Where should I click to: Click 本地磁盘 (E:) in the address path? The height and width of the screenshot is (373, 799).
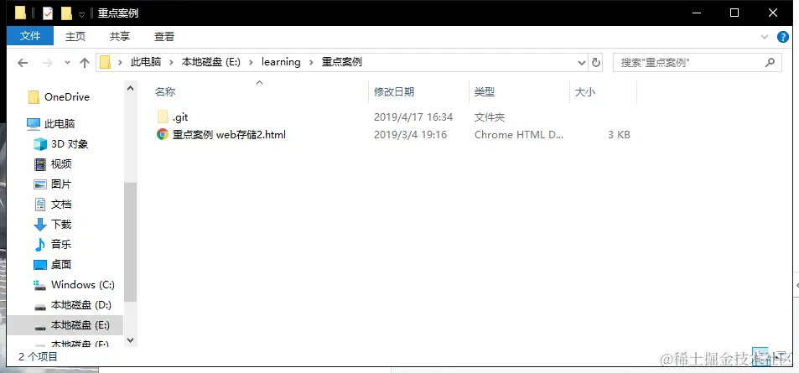click(211, 62)
